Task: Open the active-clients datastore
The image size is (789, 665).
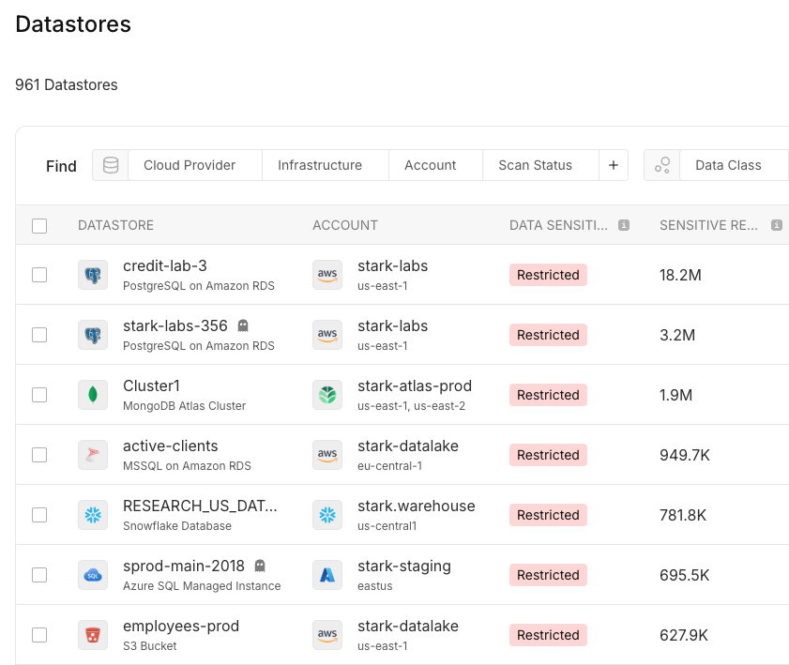Action: click(171, 446)
